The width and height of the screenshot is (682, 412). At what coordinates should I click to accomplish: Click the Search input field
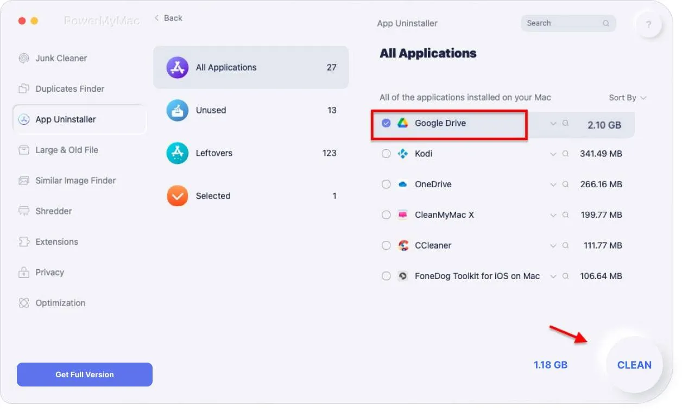pyautogui.click(x=562, y=23)
